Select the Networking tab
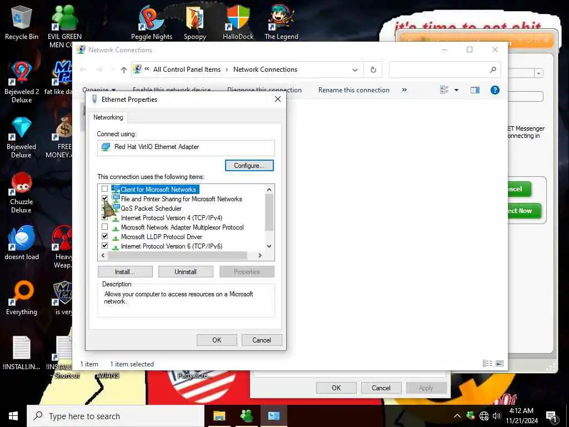 pos(108,117)
